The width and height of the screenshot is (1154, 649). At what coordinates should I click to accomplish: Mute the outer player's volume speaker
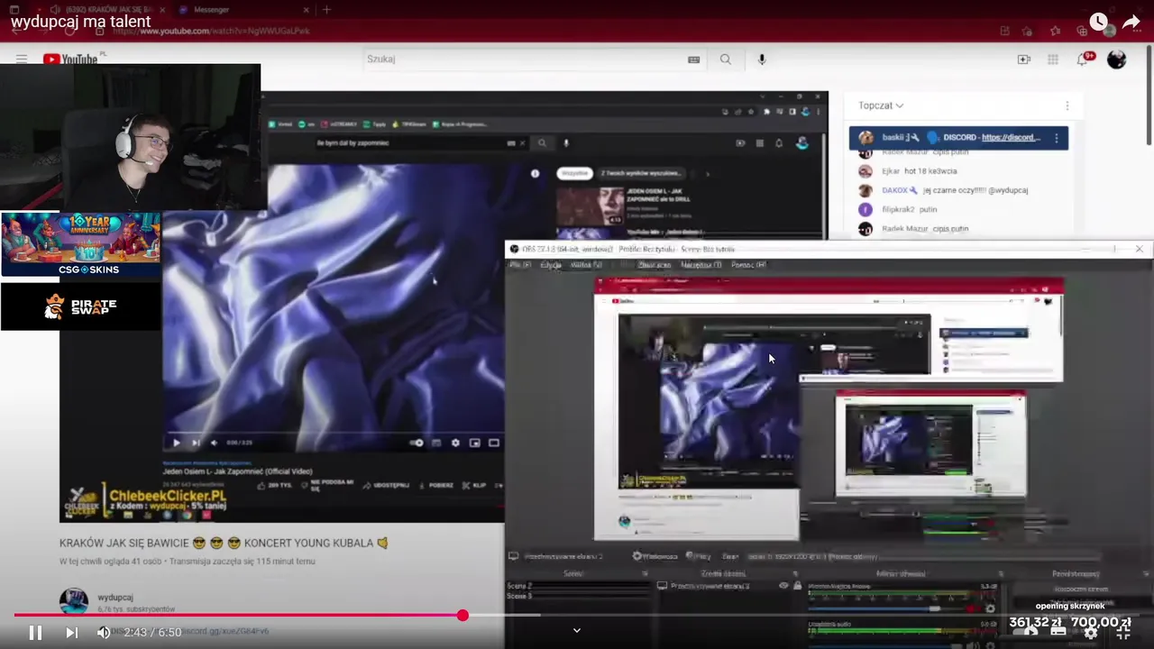[104, 633]
